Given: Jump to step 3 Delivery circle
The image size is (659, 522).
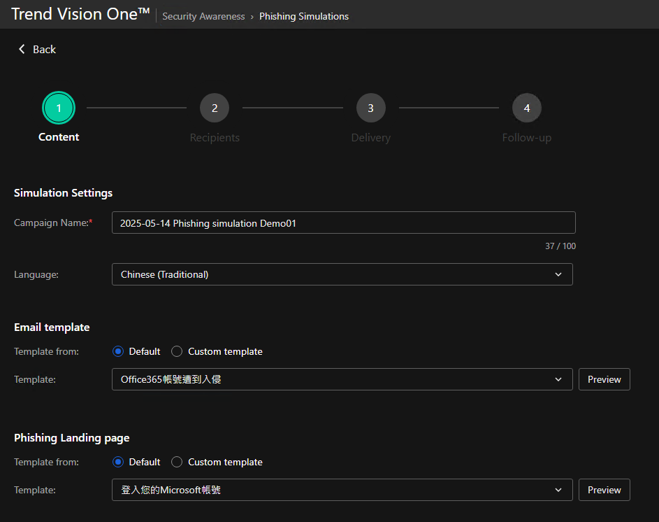Looking at the screenshot, I should click(370, 108).
